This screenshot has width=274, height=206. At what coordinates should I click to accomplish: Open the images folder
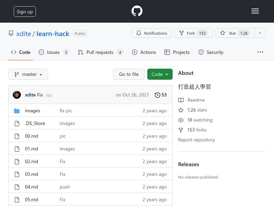33,111
